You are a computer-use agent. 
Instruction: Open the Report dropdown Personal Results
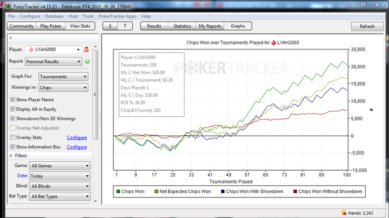[x=53, y=62]
